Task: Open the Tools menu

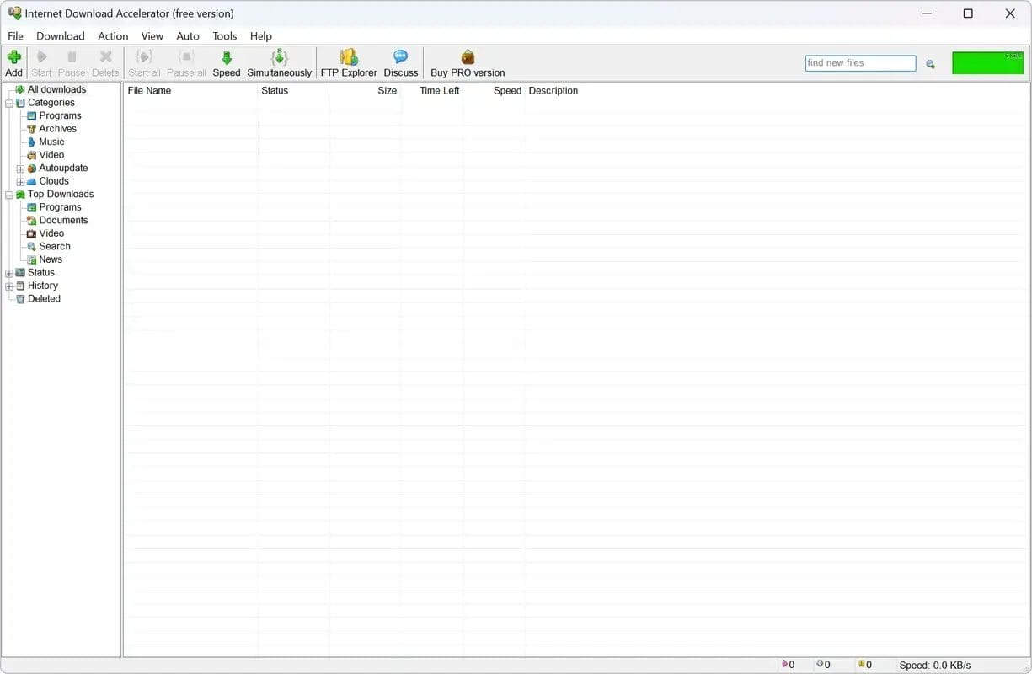Action: point(224,36)
